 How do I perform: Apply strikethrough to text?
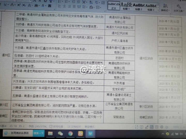tap(12, 5)
